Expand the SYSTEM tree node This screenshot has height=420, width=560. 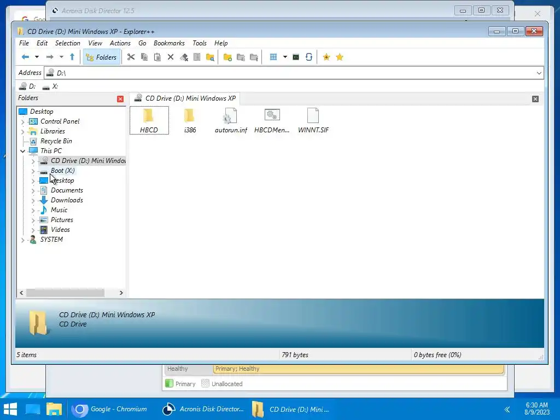click(23, 240)
